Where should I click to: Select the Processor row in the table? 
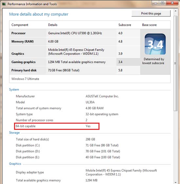tap(75, 33)
